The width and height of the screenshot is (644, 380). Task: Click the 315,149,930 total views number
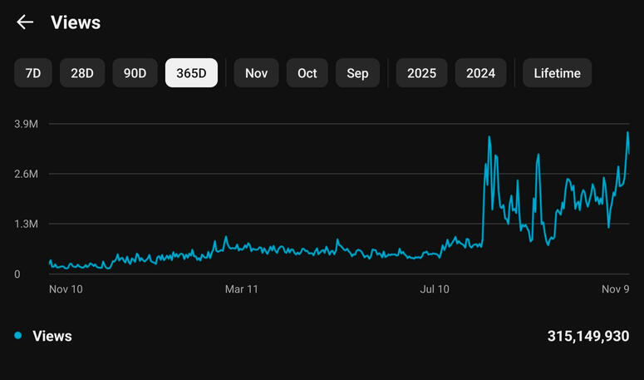588,336
